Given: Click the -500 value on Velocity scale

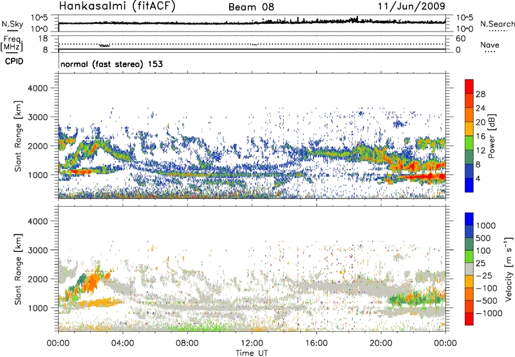Looking at the screenshot, I should (x=487, y=300).
